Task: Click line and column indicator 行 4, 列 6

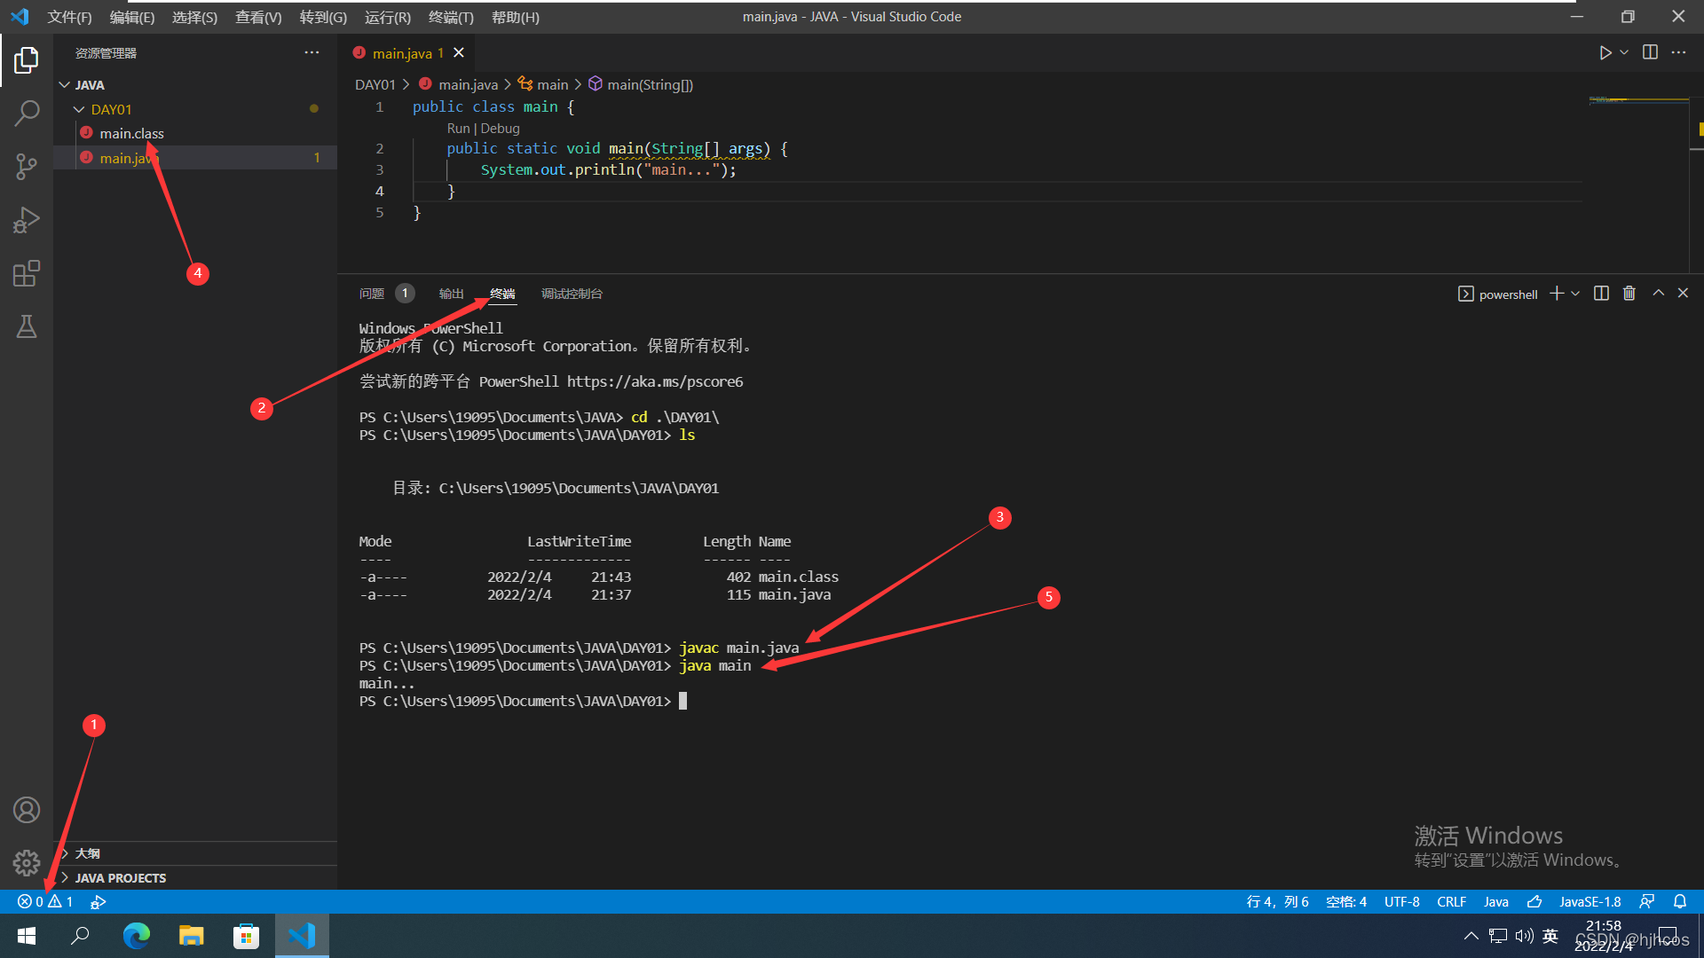Action: (1277, 902)
